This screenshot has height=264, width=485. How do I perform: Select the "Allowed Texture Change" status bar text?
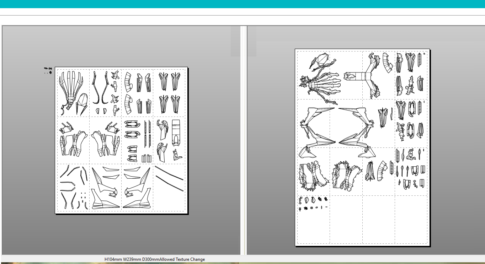pyautogui.click(x=182, y=259)
